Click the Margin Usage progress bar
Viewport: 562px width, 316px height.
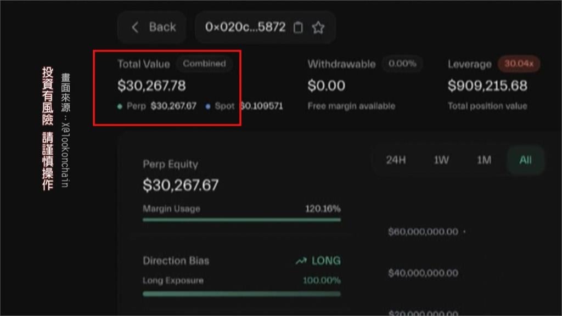pos(241,219)
